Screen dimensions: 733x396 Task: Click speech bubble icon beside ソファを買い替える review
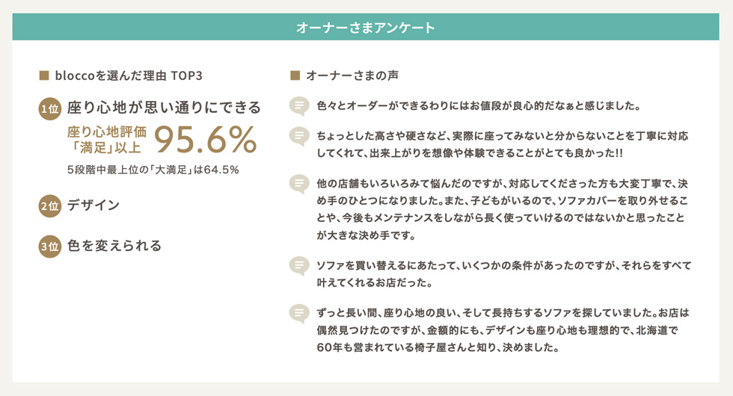coord(299,266)
